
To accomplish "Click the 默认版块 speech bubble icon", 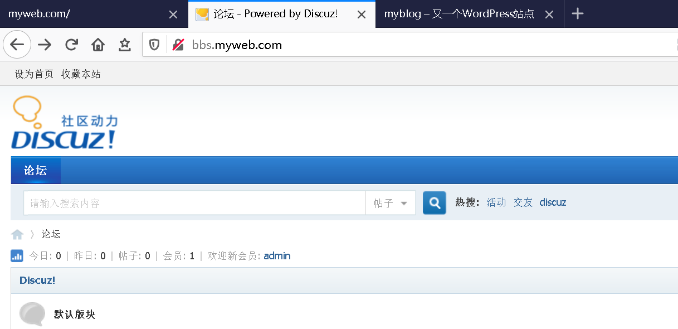I will pyautogui.click(x=32, y=314).
